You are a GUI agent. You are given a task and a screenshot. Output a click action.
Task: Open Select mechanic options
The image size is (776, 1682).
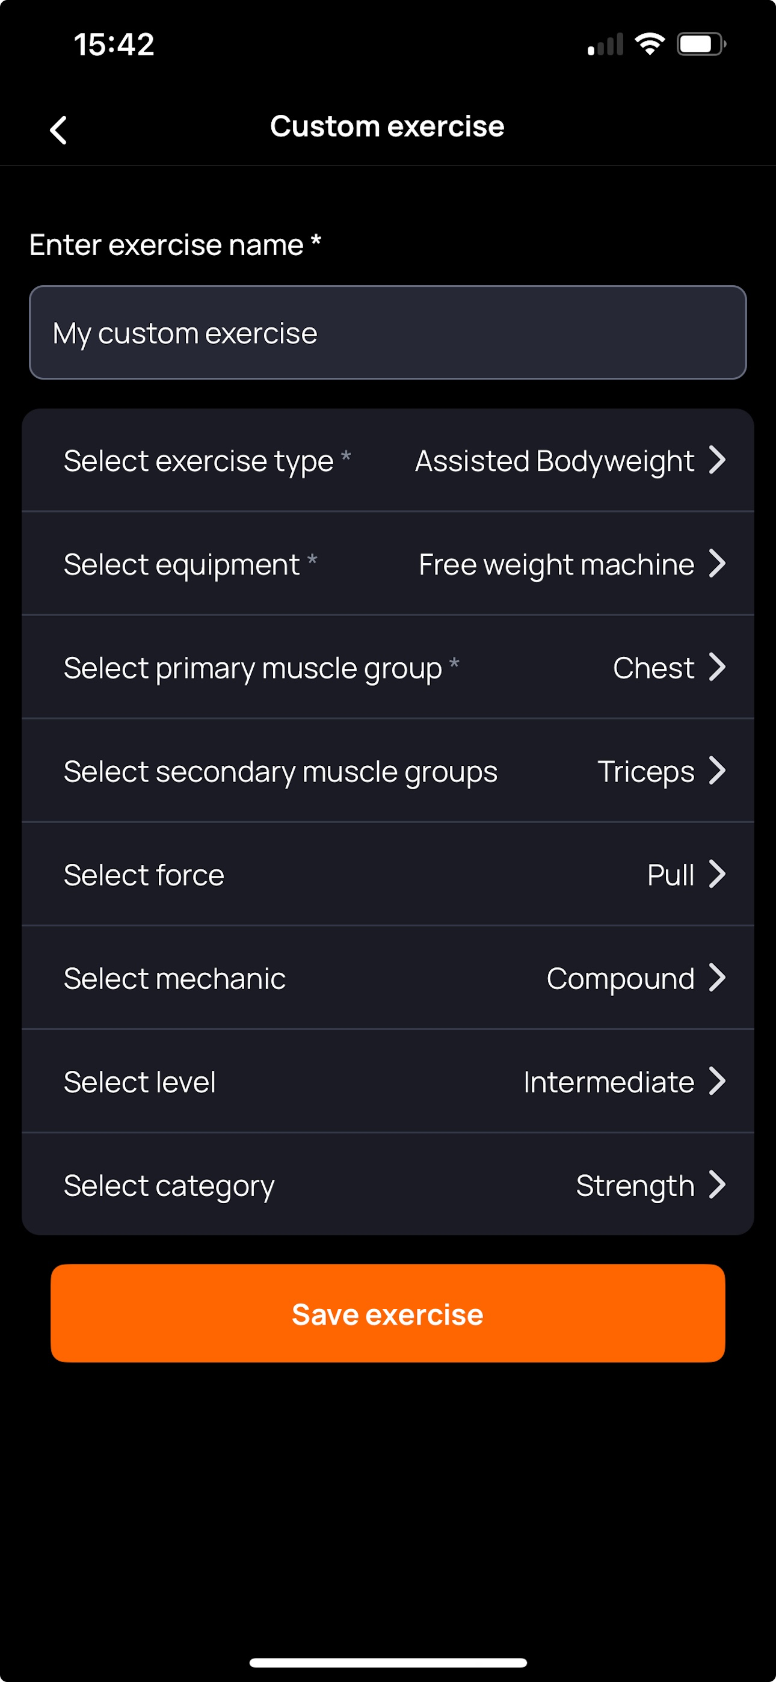tap(388, 978)
